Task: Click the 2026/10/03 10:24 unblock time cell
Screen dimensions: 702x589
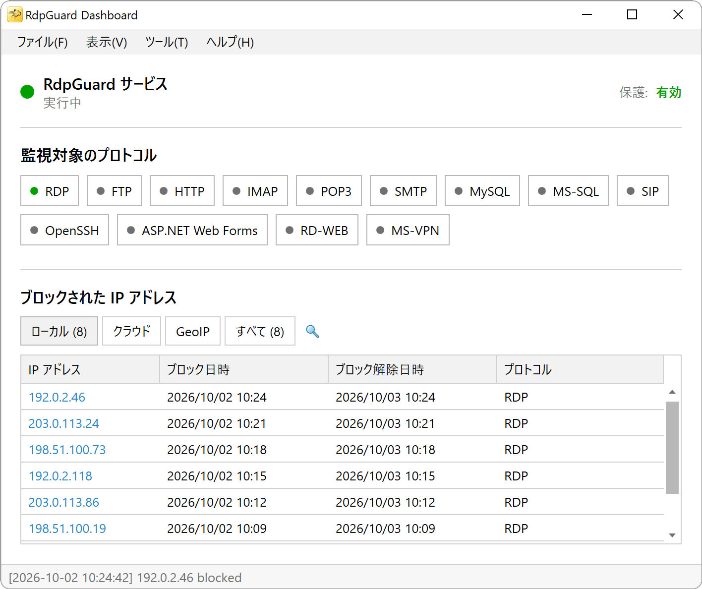Action: click(385, 397)
